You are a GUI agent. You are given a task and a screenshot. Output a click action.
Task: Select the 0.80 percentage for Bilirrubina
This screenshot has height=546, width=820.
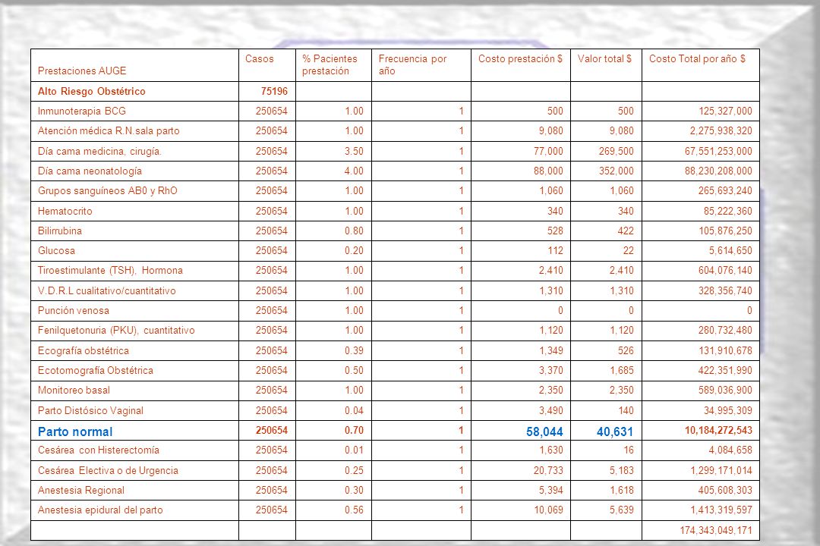[354, 231]
